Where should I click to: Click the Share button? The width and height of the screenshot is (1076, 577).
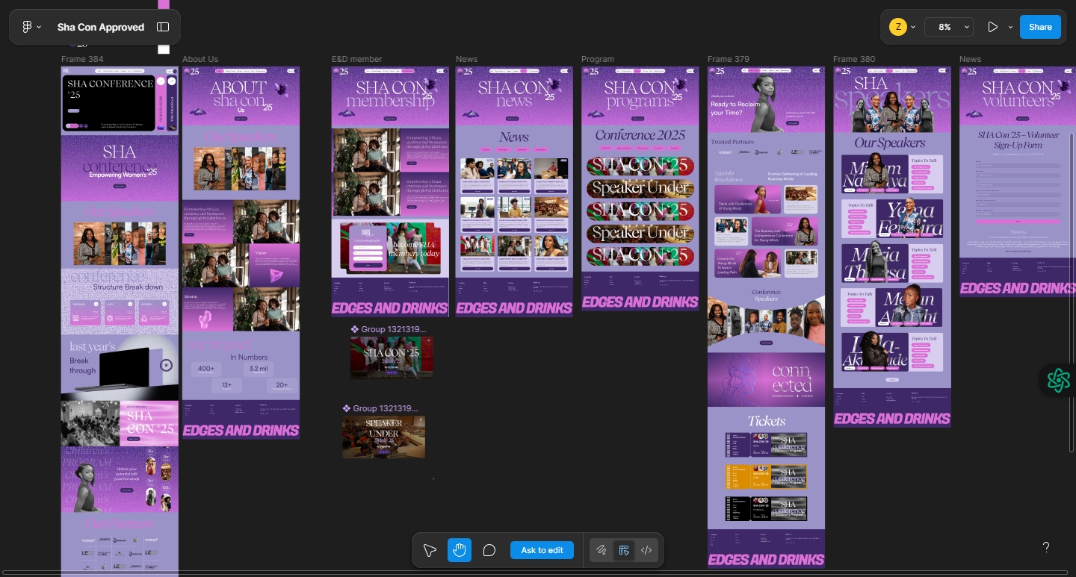click(x=1040, y=27)
